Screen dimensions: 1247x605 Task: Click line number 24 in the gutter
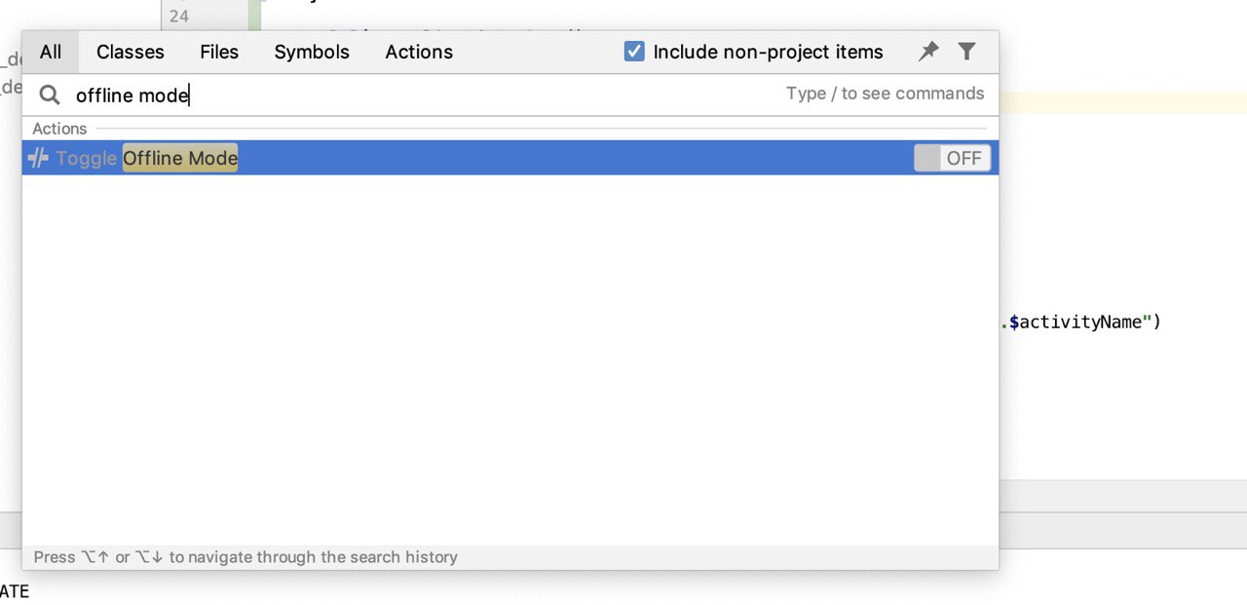tap(179, 16)
